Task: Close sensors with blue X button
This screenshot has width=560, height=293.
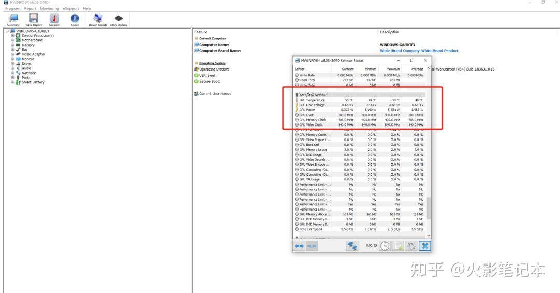Action: (x=425, y=246)
